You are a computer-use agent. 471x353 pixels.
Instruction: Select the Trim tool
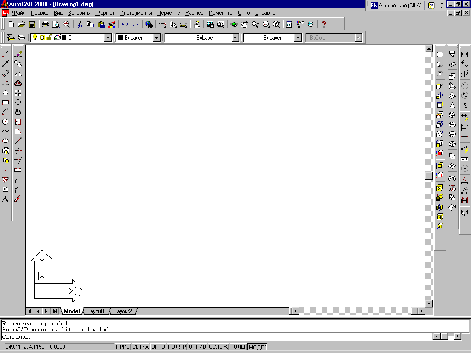(18, 150)
